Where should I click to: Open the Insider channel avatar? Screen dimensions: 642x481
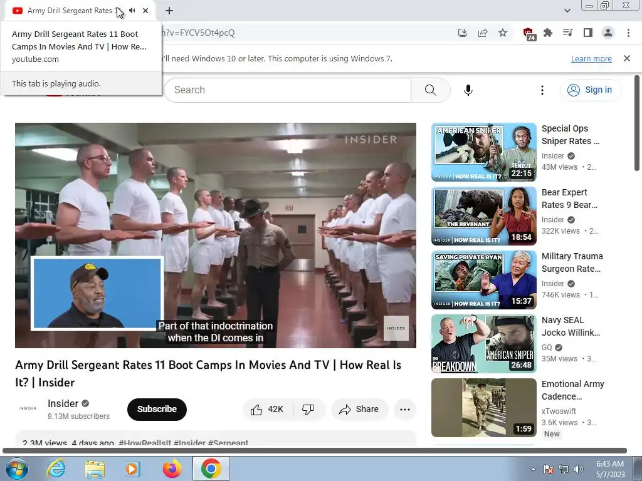click(28, 408)
